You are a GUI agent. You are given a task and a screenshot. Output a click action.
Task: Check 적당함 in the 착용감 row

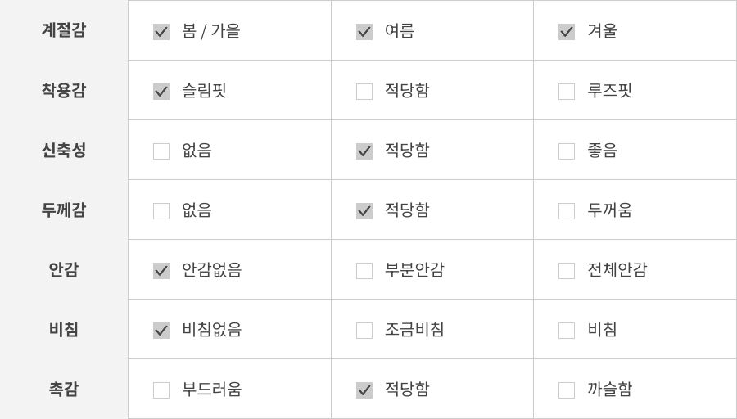click(364, 92)
